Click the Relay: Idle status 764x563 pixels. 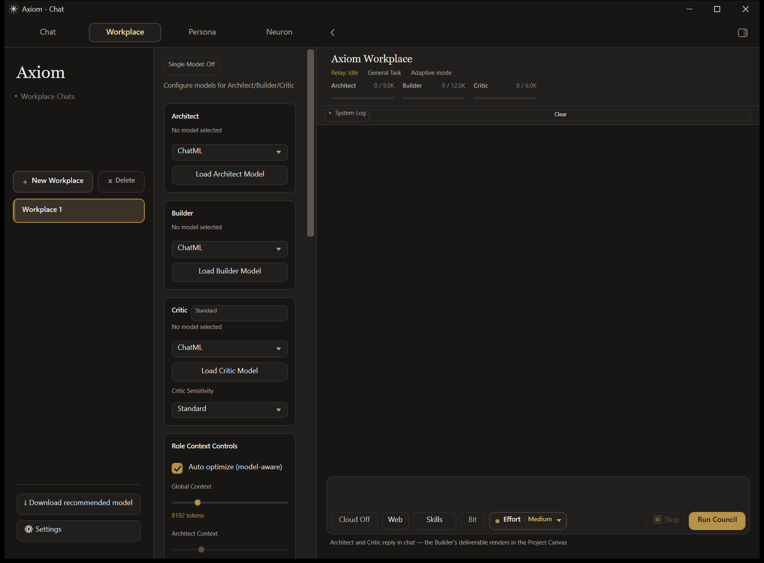click(345, 73)
